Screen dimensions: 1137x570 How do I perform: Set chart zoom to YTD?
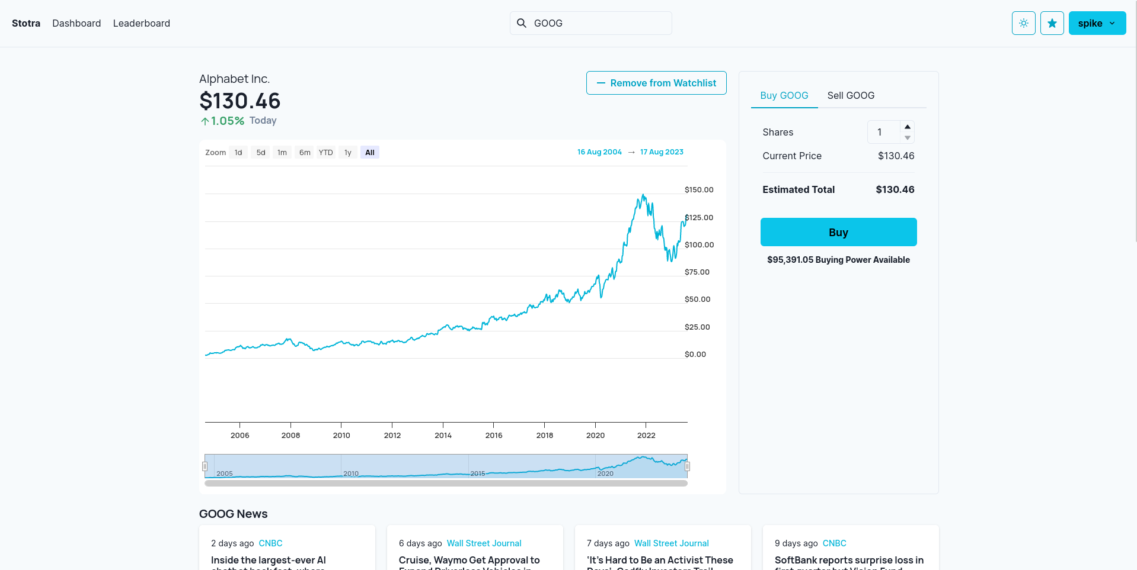326,152
